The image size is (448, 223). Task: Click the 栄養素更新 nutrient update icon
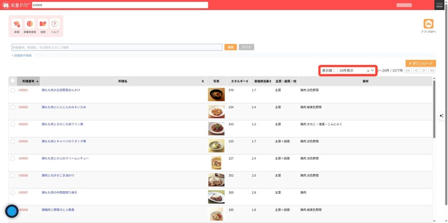click(x=30, y=24)
